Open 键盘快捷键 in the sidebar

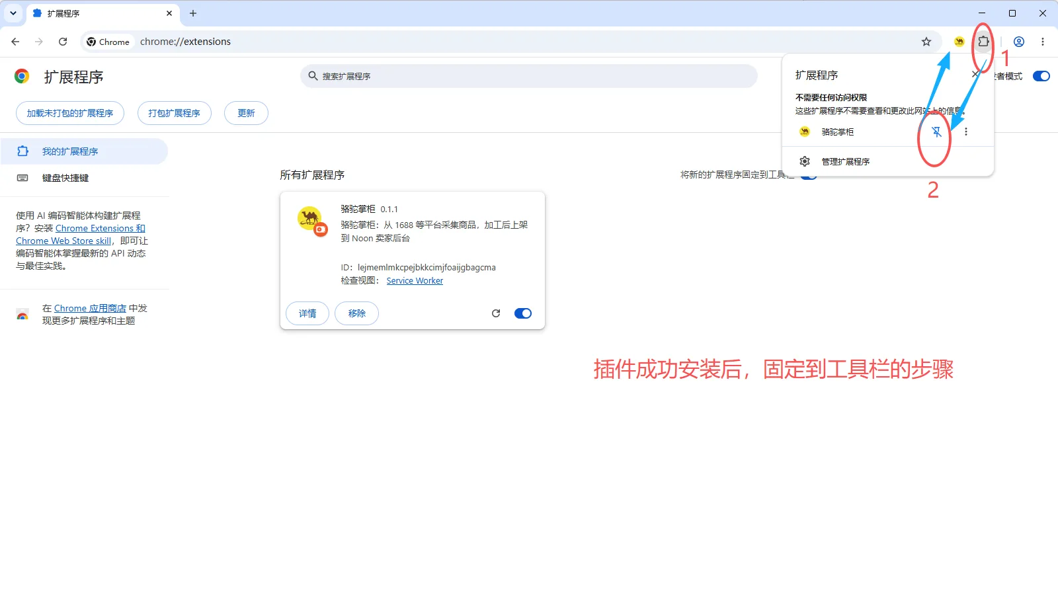(84, 178)
